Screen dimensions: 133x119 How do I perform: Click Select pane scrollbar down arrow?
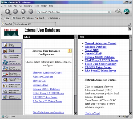75,114
